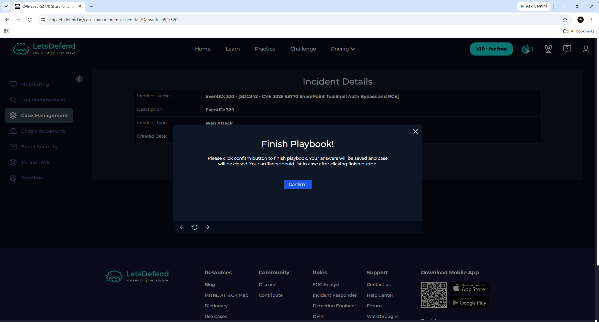The width and height of the screenshot is (599, 322).
Task: Open the achievements medal icon
Action: 548,49
